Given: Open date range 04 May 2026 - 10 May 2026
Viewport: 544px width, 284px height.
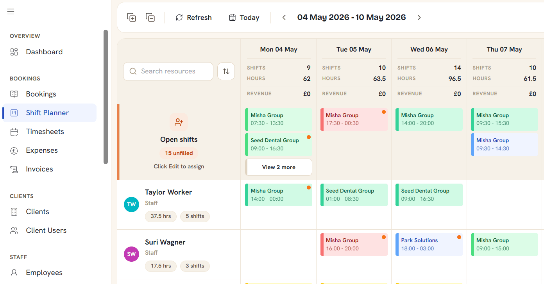Looking at the screenshot, I should [351, 18].
